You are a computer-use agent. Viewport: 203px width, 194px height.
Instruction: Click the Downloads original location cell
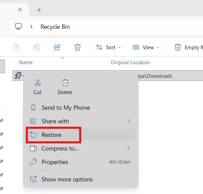155,76
